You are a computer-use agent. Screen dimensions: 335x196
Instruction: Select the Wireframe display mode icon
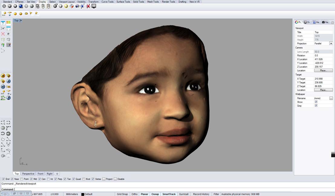(4, 6)
